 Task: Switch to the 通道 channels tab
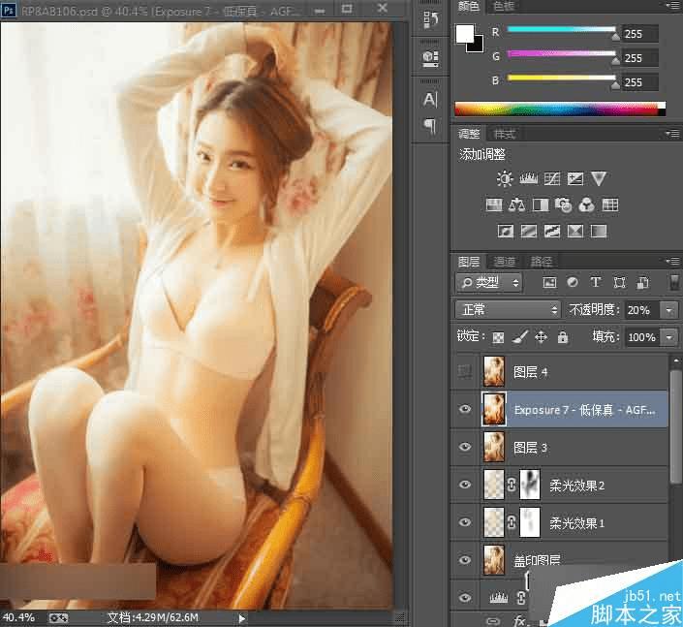point(505,262)
